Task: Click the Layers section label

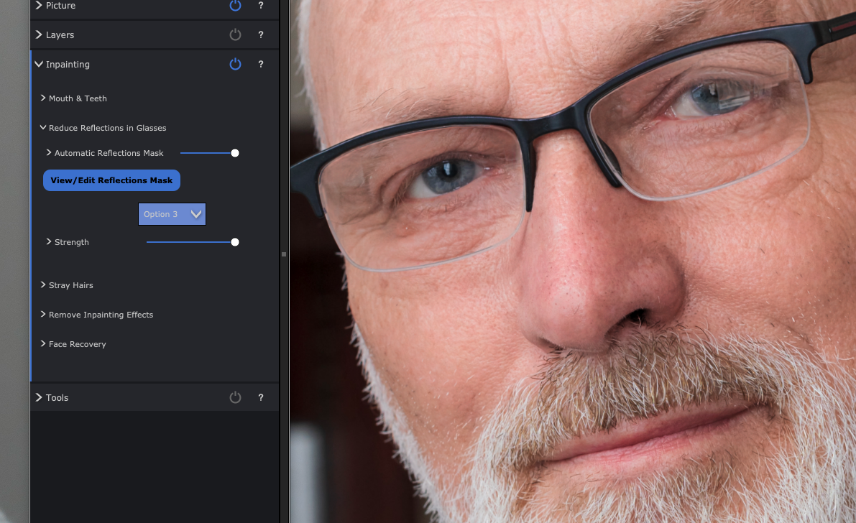Action: tap(60, 35)
